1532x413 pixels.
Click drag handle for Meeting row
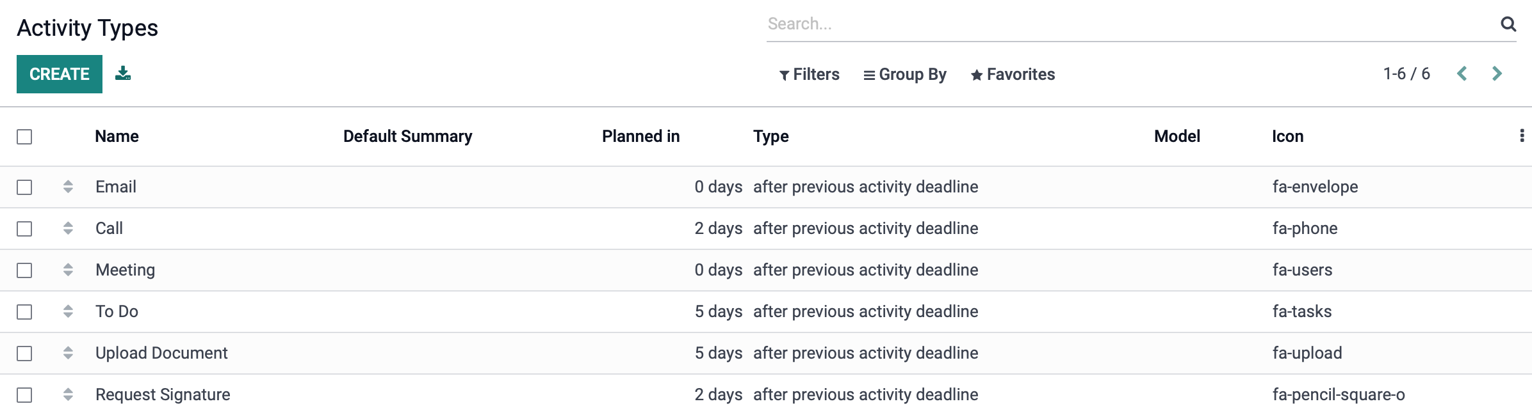point(68,270)
